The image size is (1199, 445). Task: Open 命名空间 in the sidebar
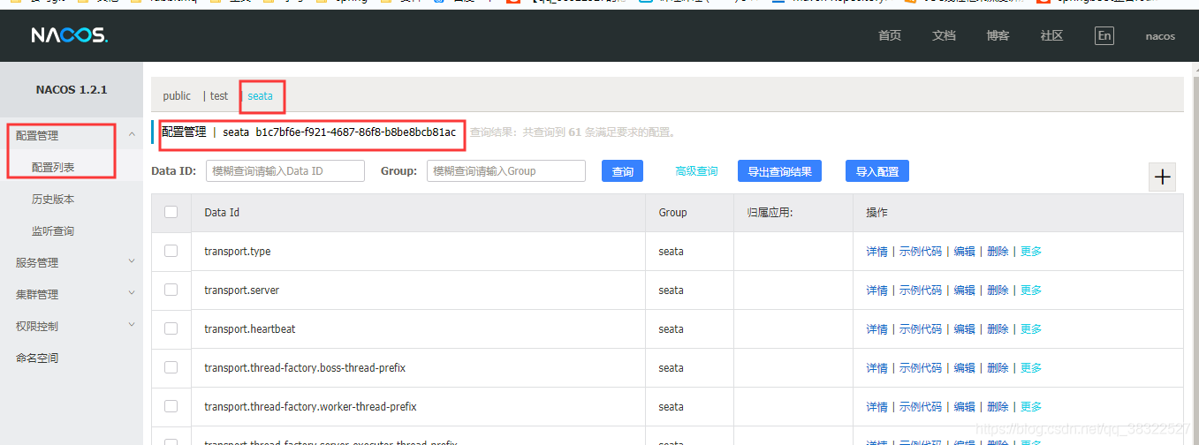[37, 358]
